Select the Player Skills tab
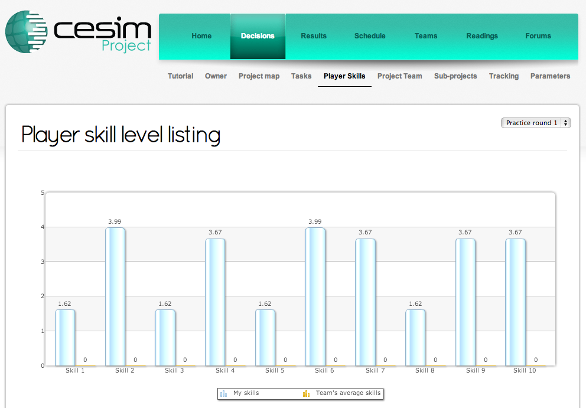Screen dimensions: 586x408 [344, 76]
